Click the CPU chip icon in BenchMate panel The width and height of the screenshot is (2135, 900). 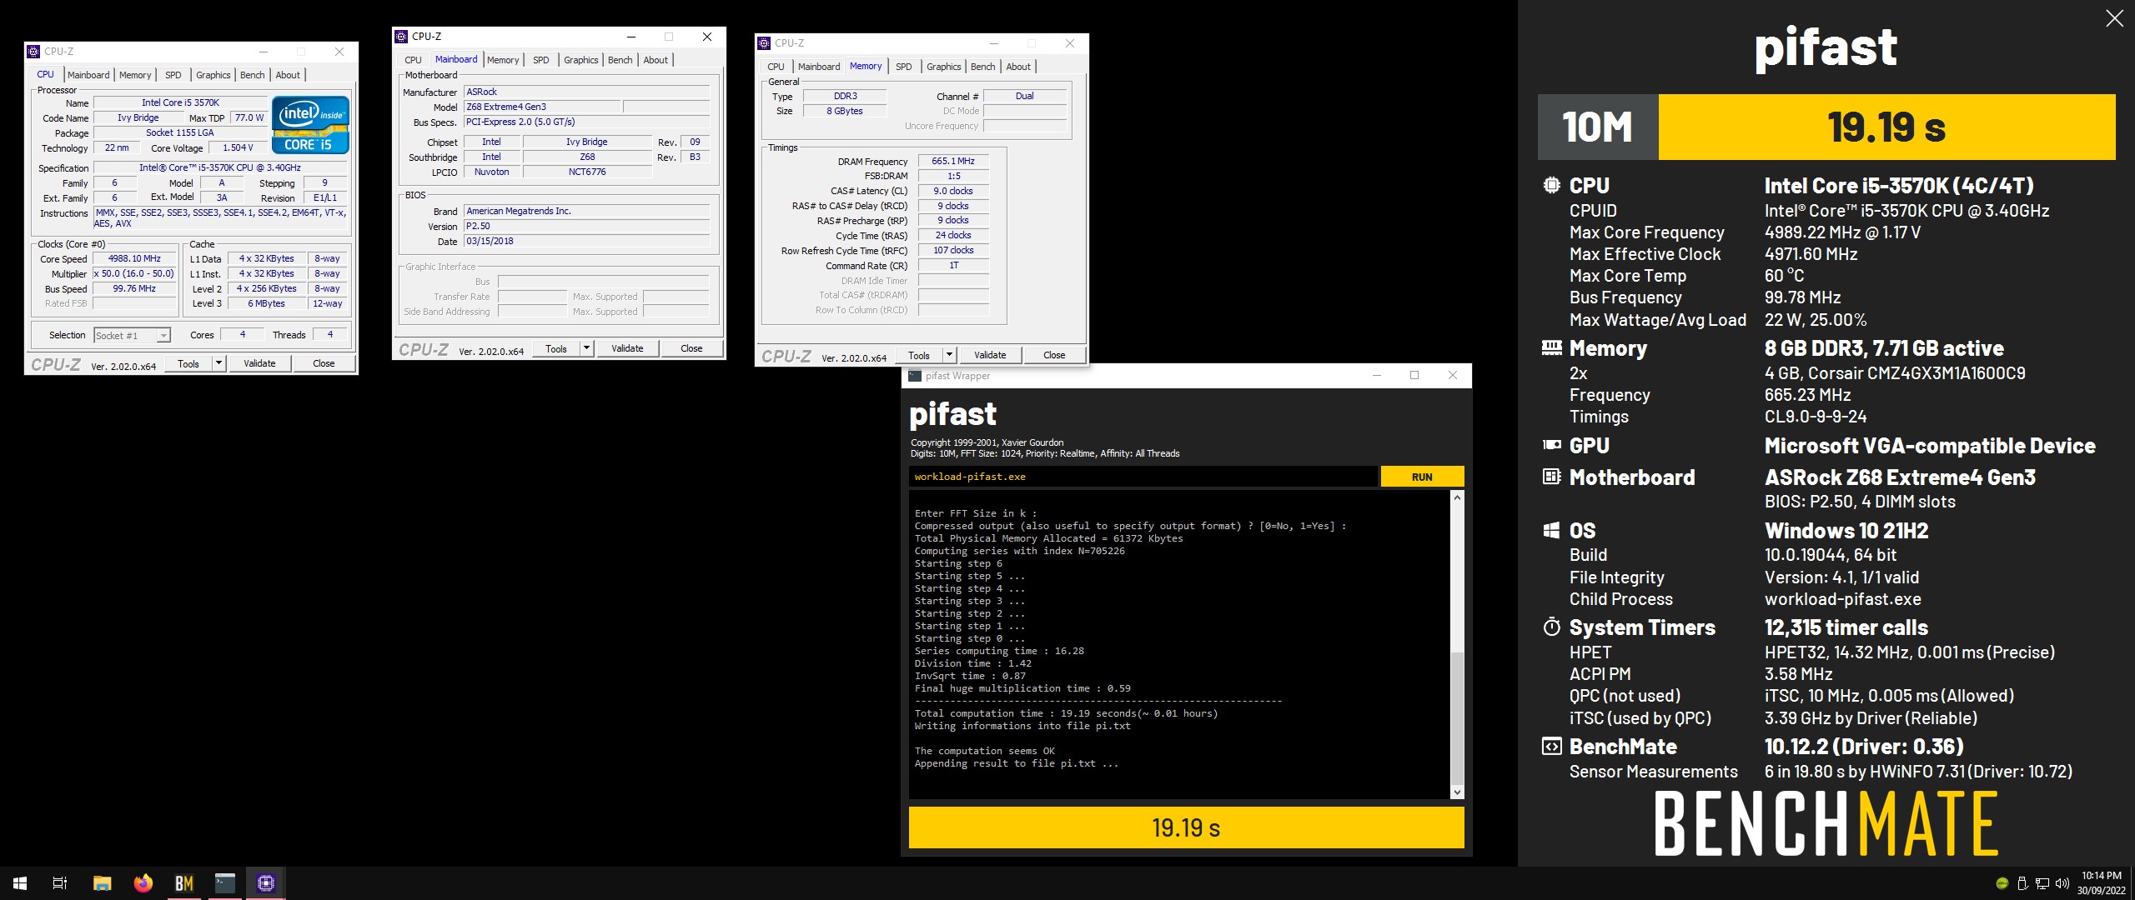pos(1551,185)
